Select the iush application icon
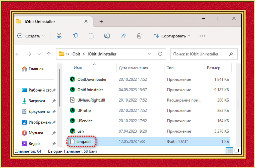This screenshot has height=168, width=255. [x=72, y=131]
